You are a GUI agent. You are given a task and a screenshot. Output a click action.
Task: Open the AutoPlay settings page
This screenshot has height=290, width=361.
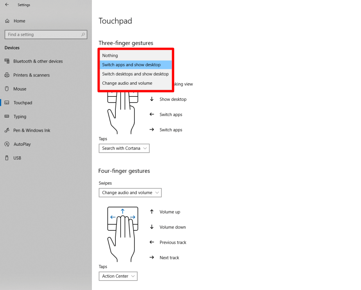point(46,144)
